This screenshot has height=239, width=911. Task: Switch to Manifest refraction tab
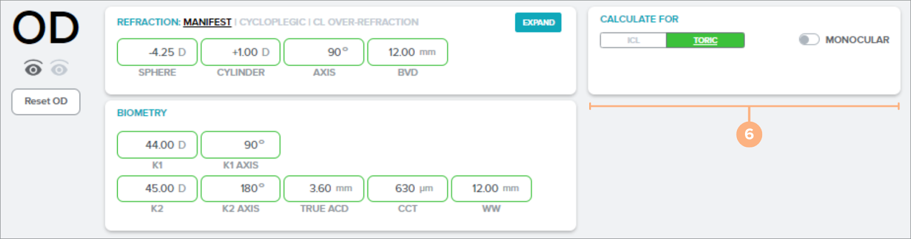207,22
